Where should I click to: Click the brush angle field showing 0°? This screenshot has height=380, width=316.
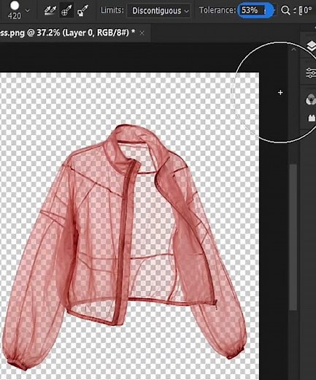point(306,10)
